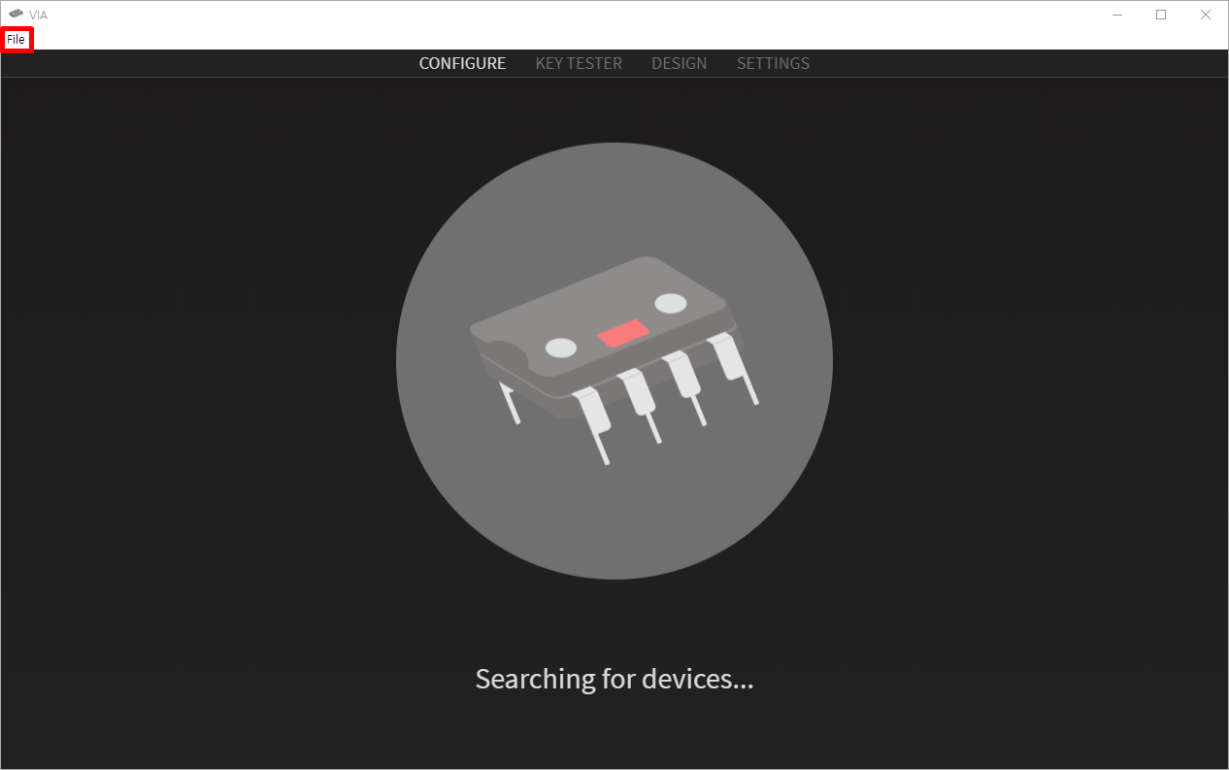Click the chip mascot's left eye
The image size is (1229, 770).
[x=561, y=348]
